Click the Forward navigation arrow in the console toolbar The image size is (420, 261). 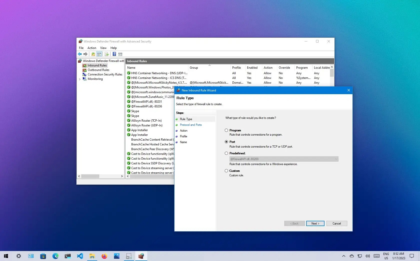coord(85,54)
